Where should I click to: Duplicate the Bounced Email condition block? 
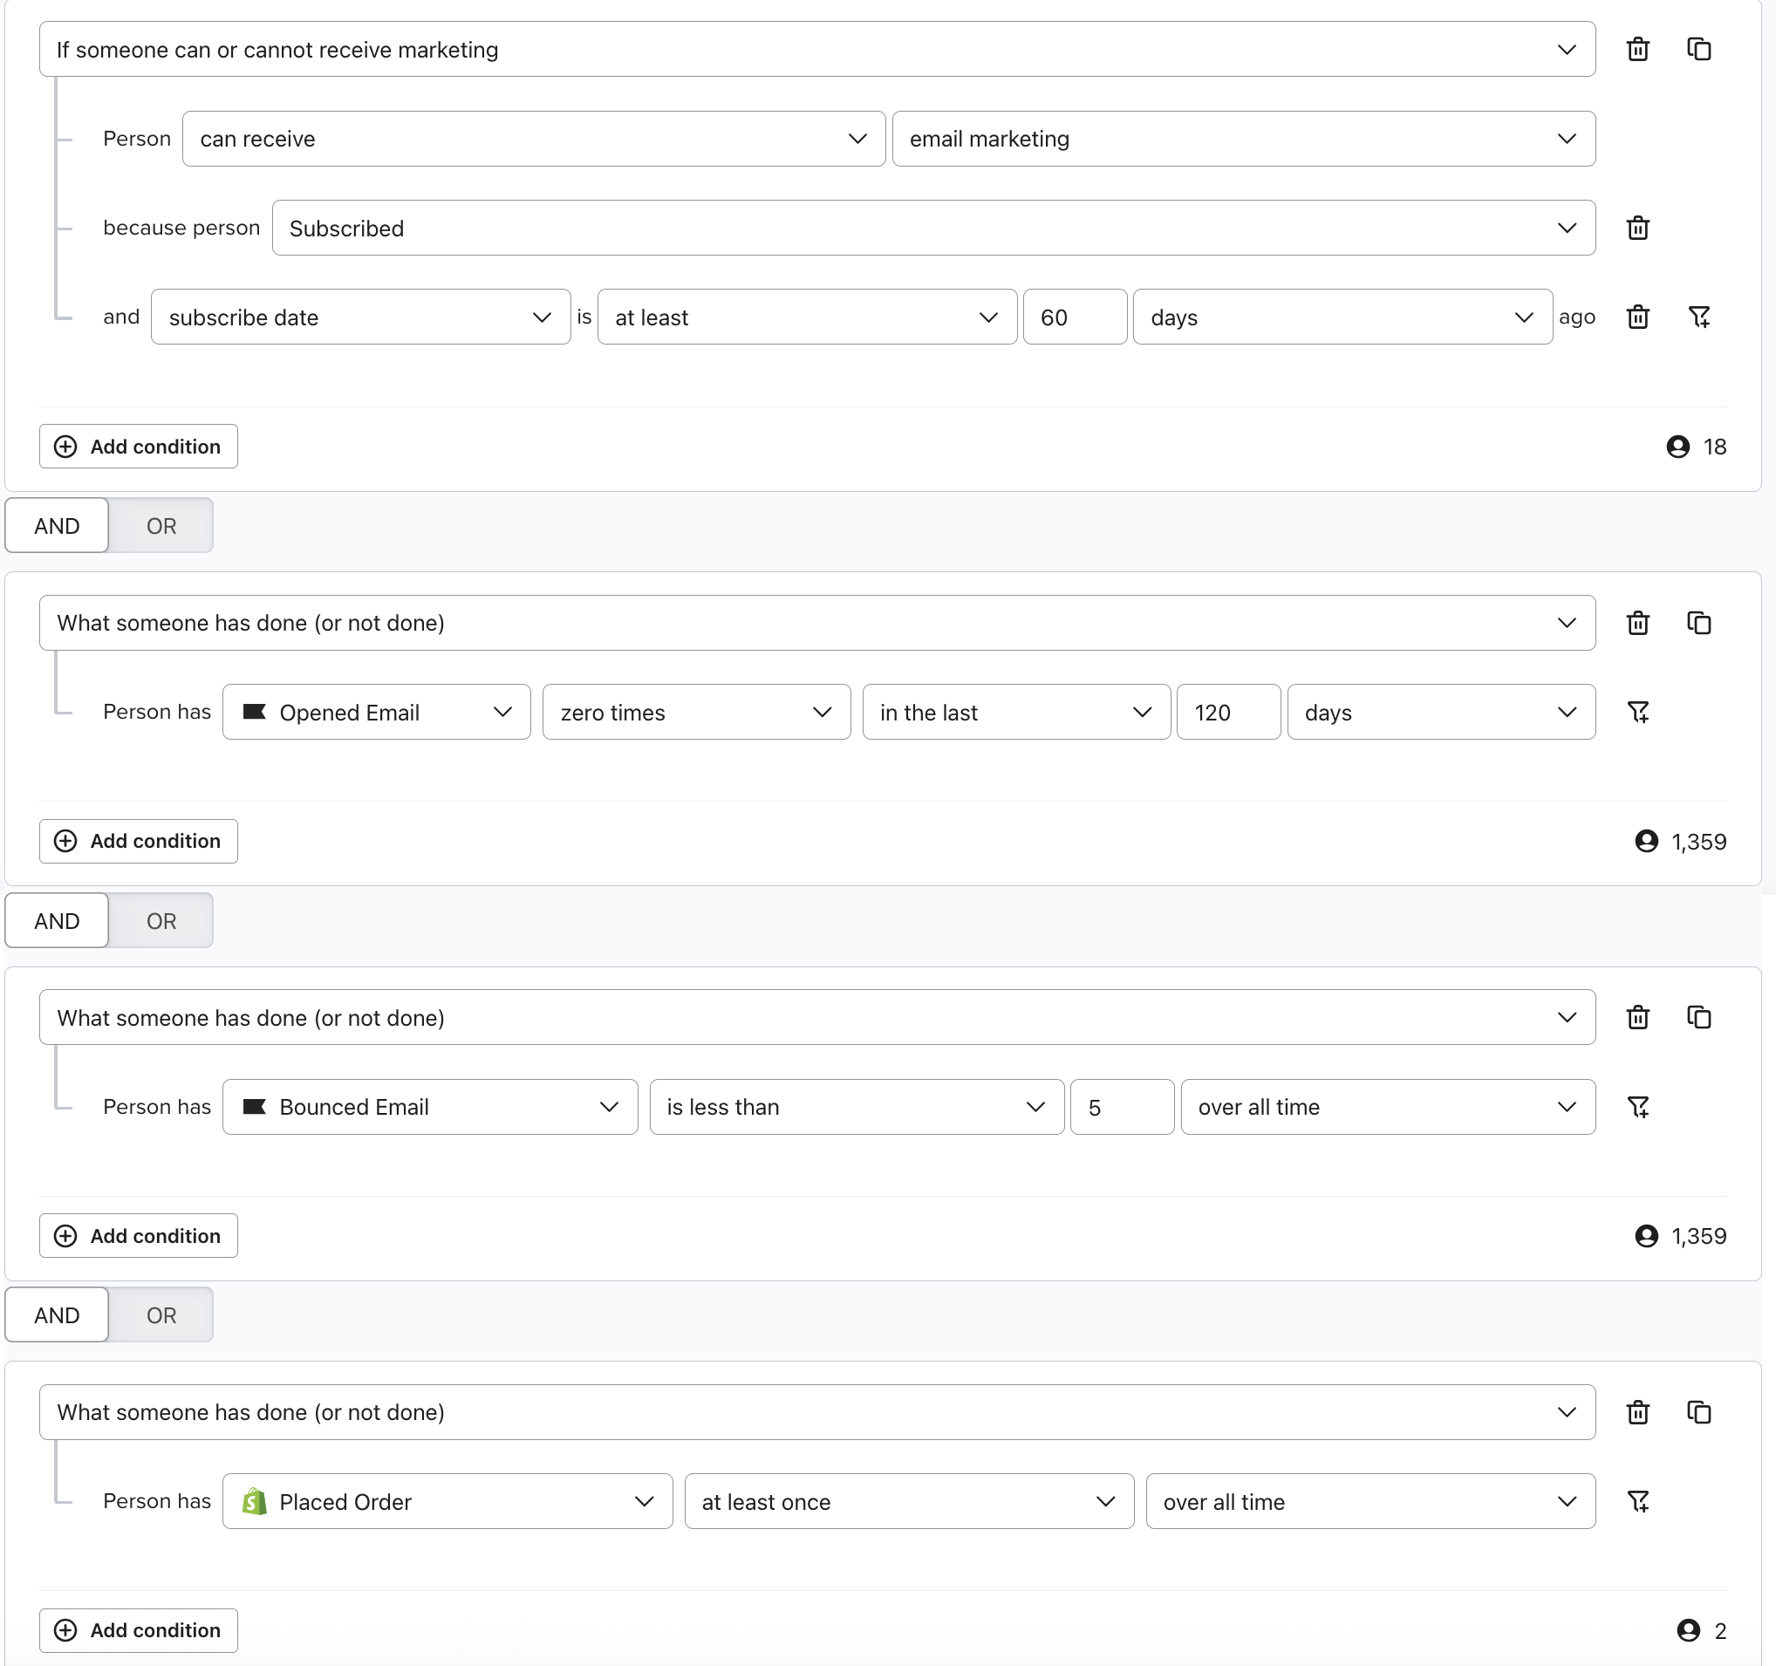pyautogui.click(x=1697, y=1016)
